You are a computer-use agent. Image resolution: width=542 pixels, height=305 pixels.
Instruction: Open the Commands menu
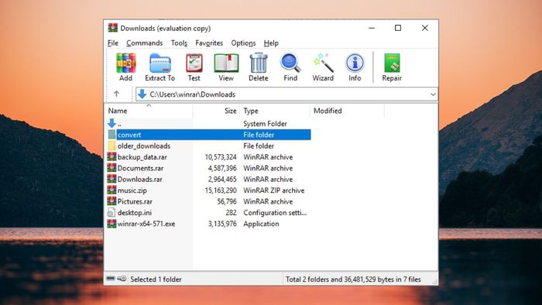tap(145, 43)
